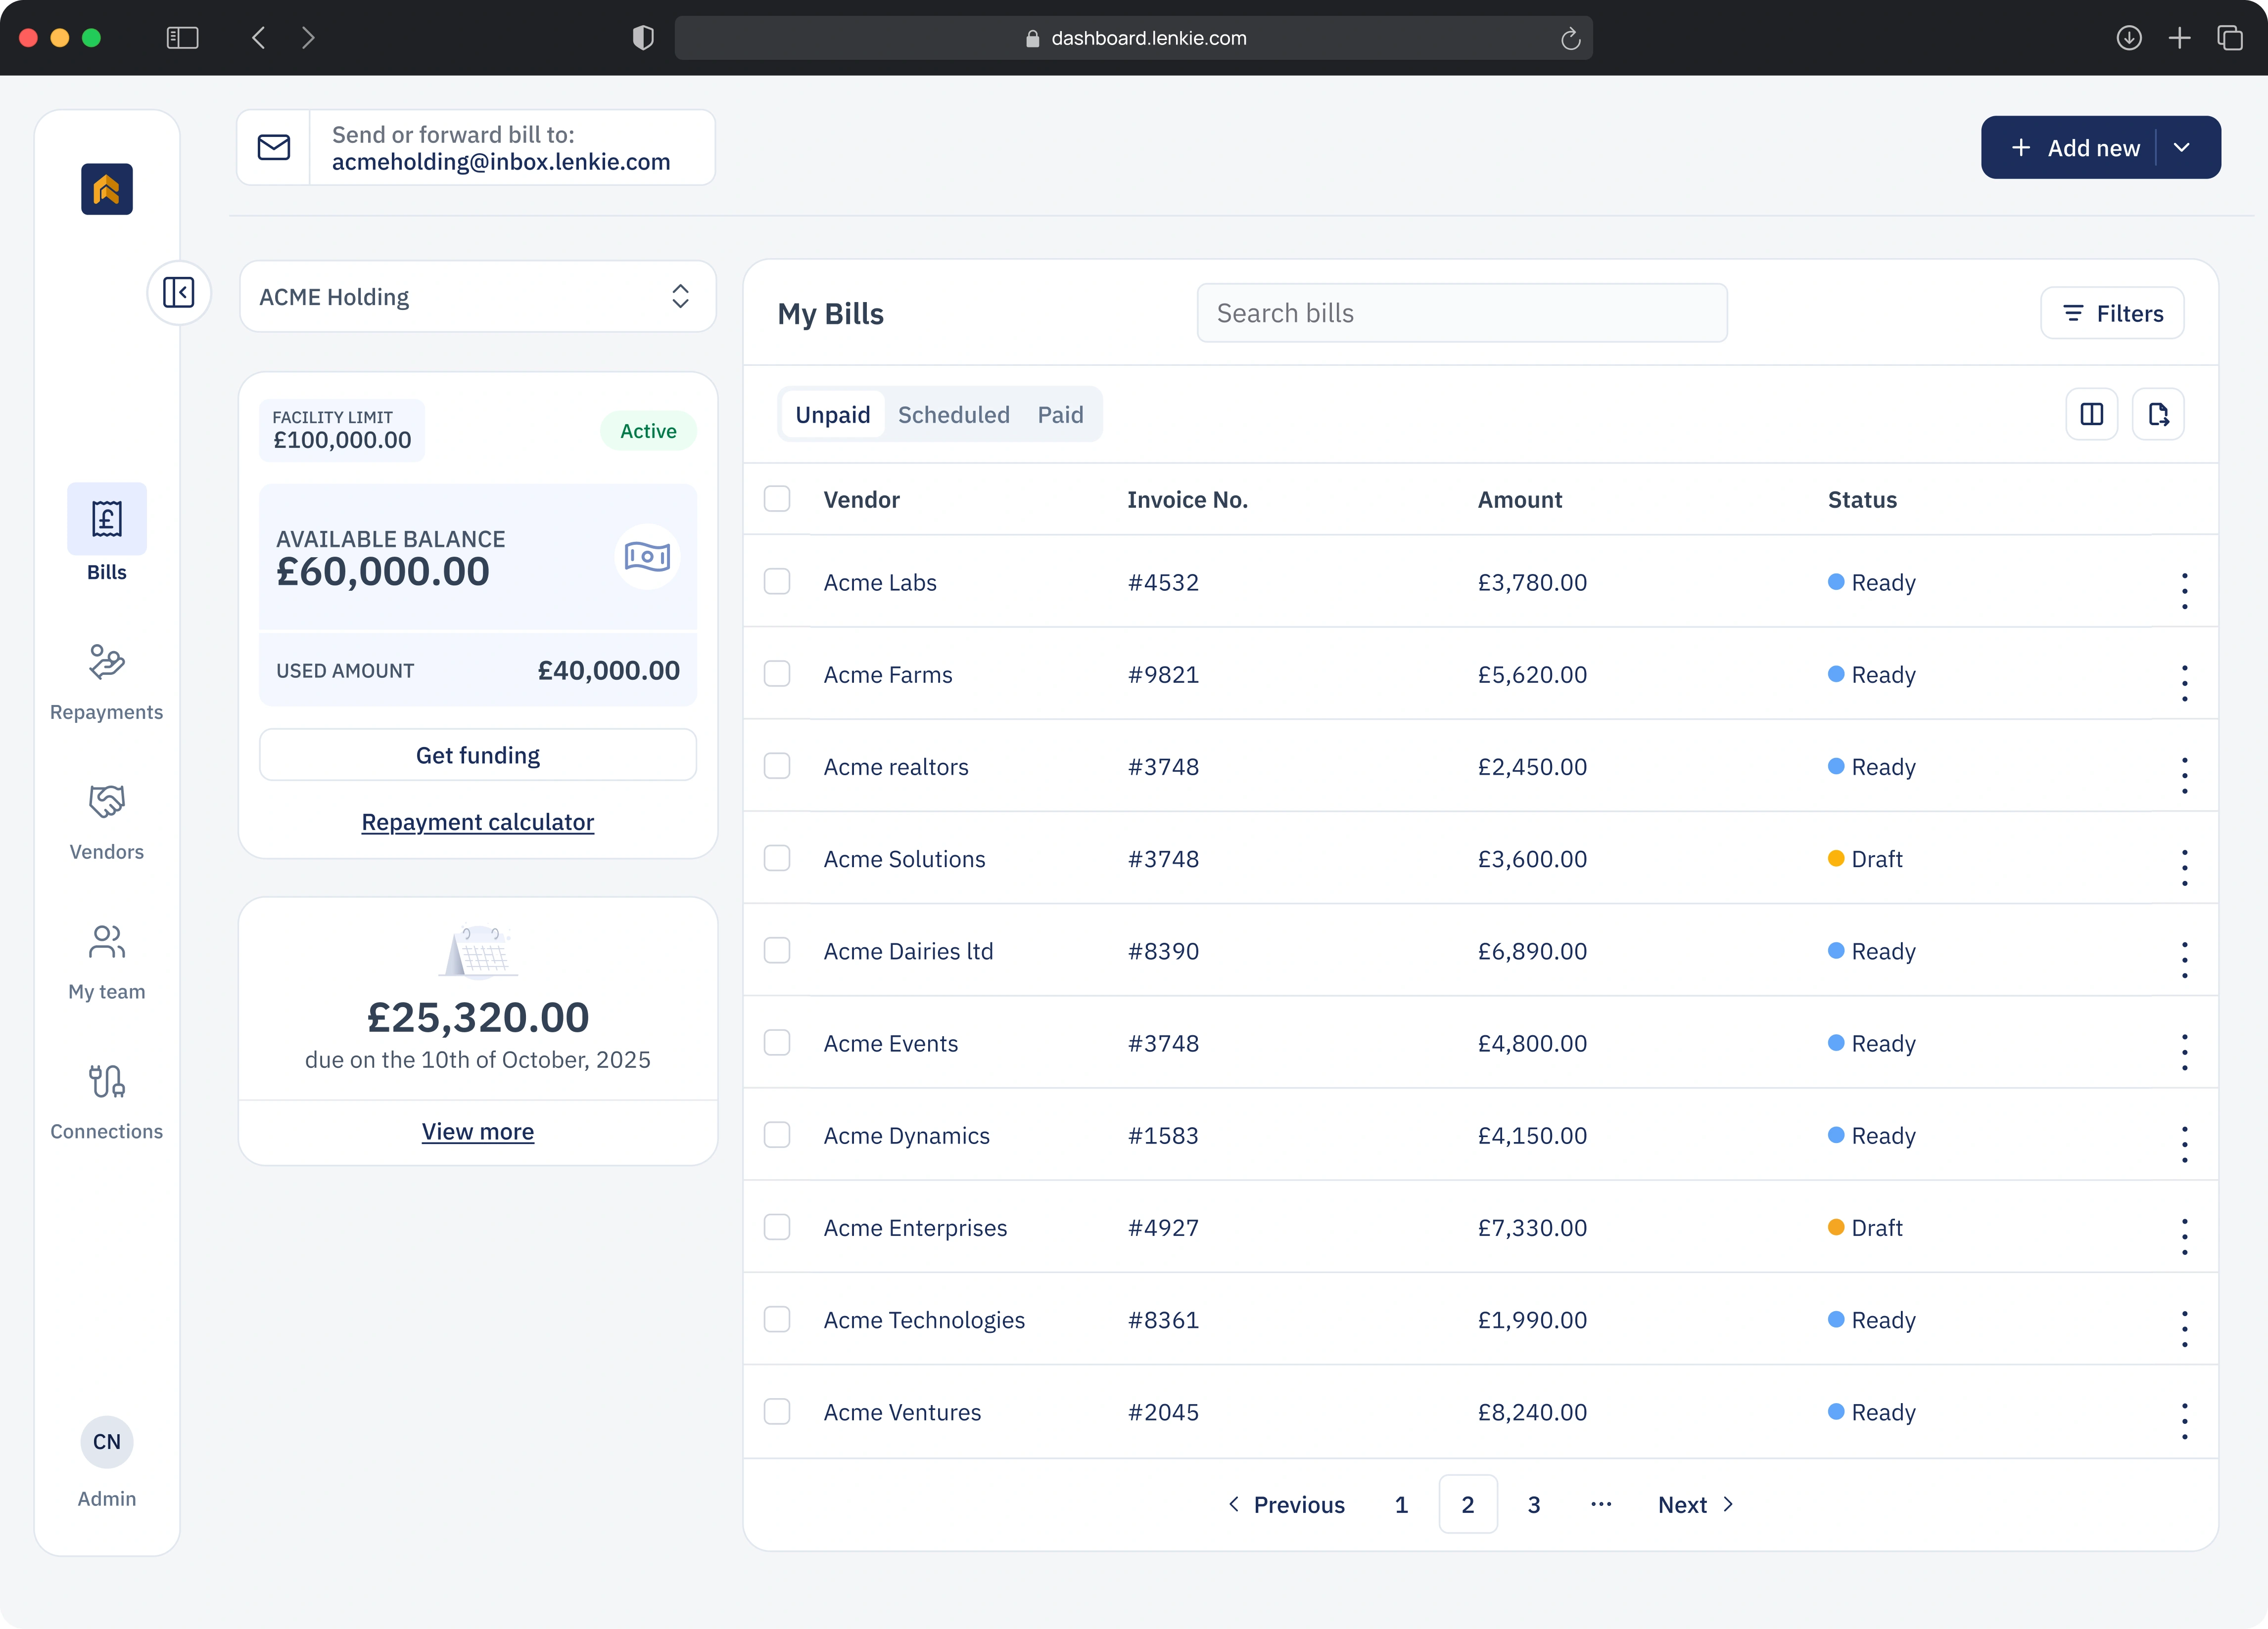Click the Search bills field

(x=1462, y=313)
